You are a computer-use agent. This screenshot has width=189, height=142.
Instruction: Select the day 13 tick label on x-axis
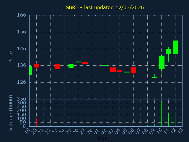tap(180, 130)
